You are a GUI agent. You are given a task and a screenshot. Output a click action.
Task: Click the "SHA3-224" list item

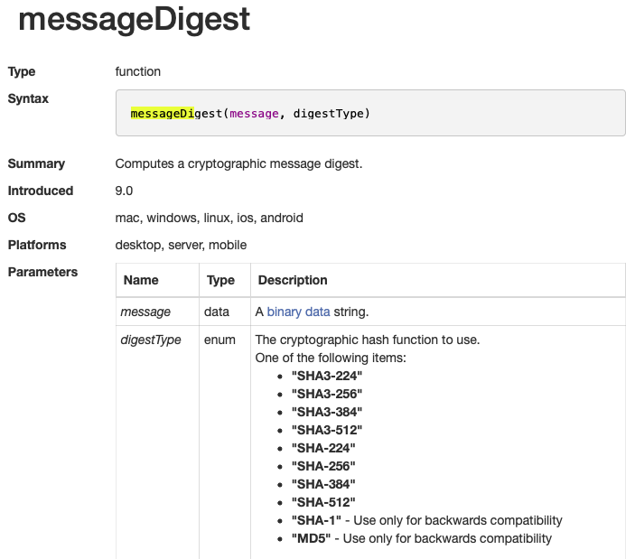click(326, 376)
